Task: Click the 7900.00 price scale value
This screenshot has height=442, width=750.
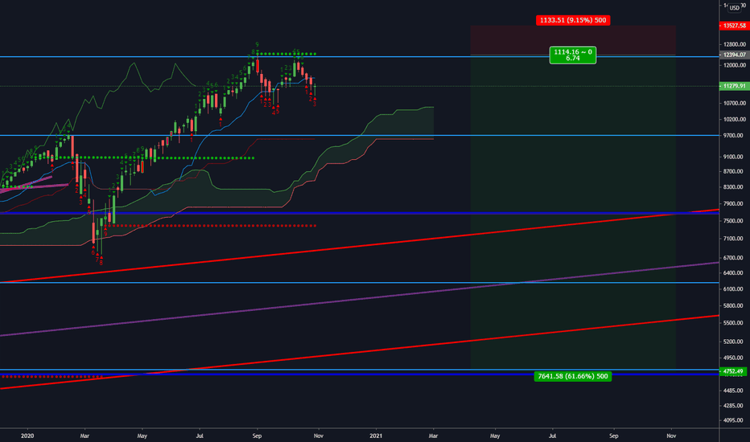Action: (x=734, y=203)
